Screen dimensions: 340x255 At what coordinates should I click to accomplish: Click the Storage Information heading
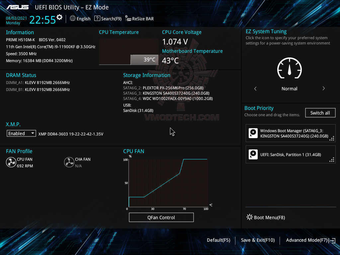pyautogui.click(x=146, y=75)
